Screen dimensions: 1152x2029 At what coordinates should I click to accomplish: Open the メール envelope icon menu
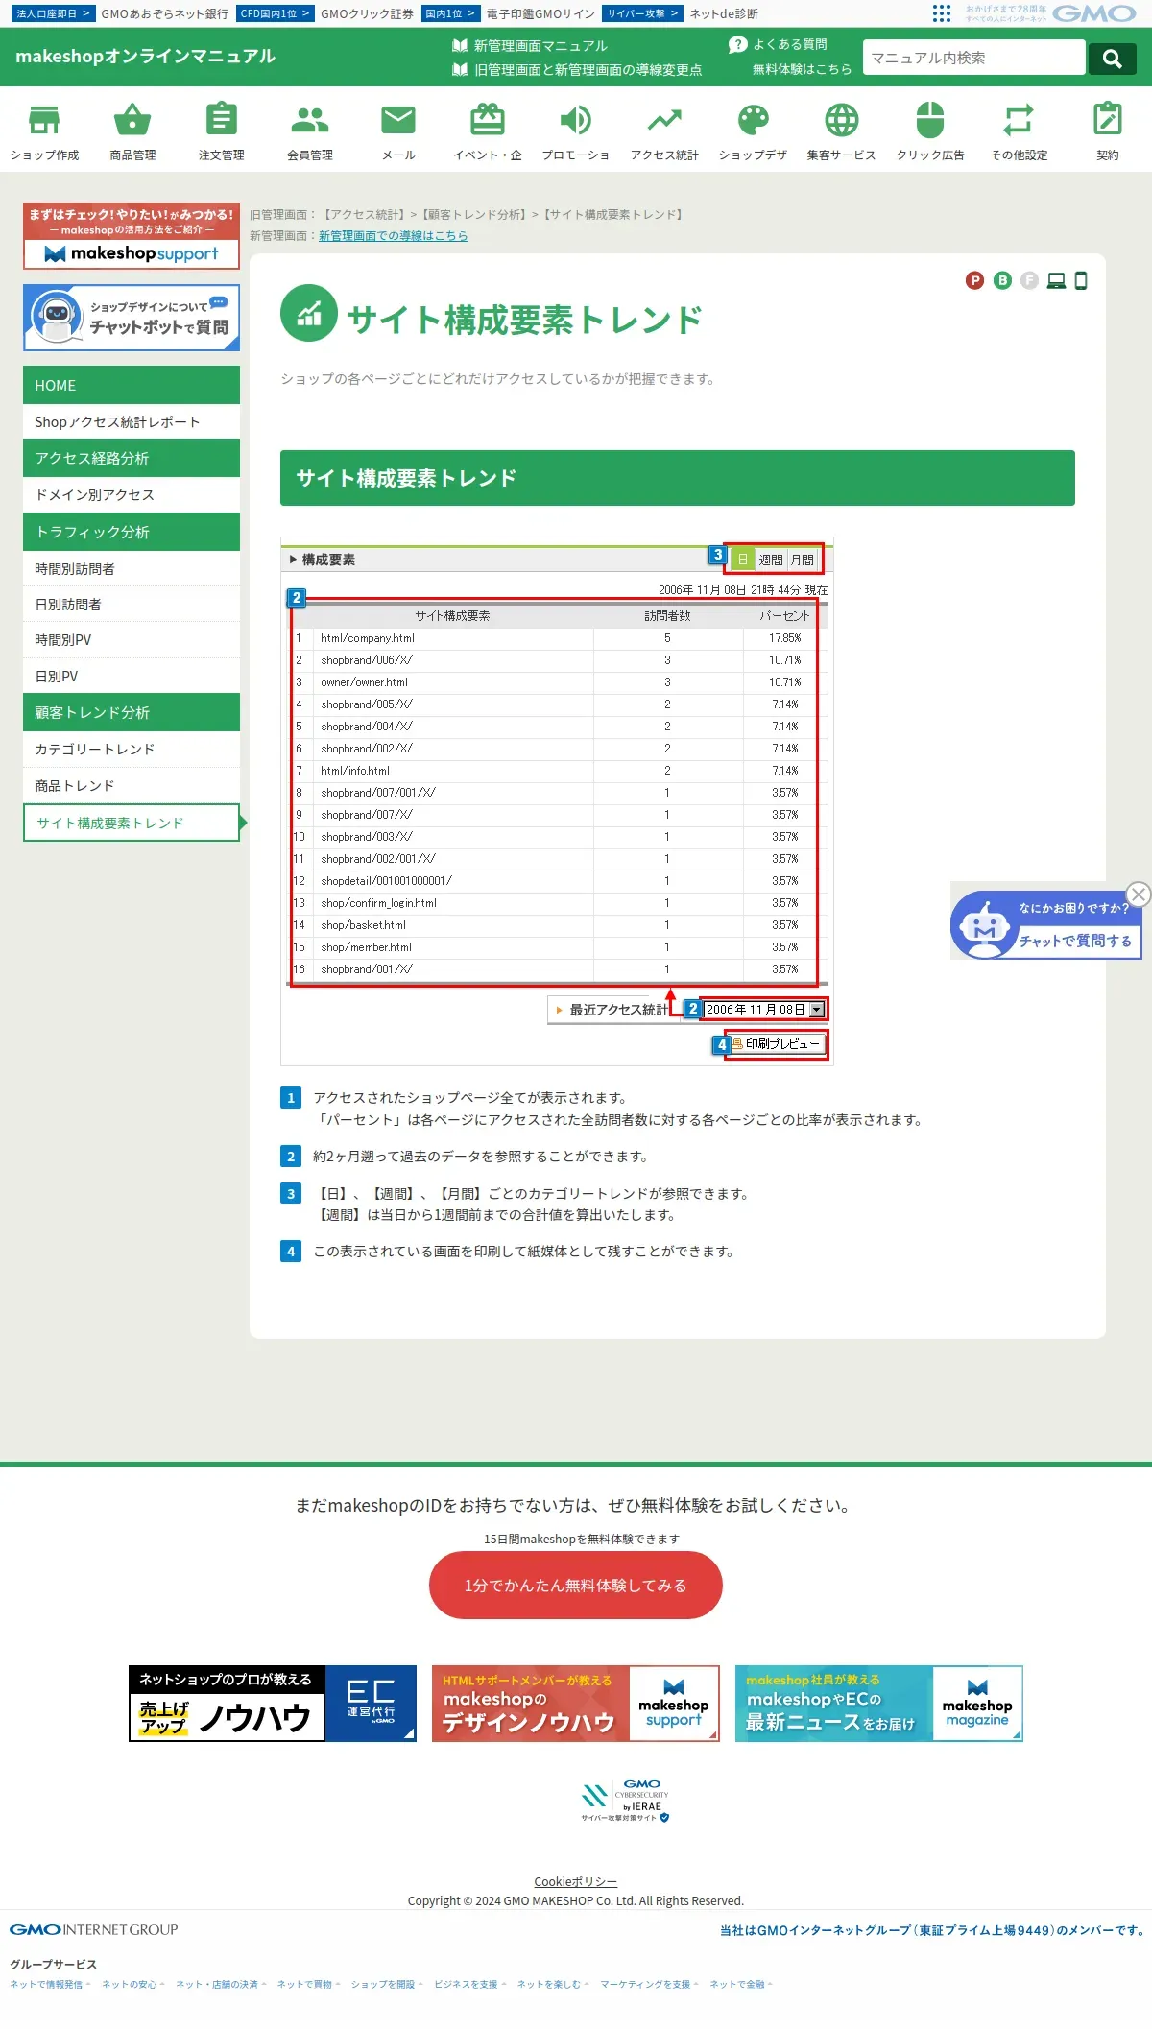point(398,131)
